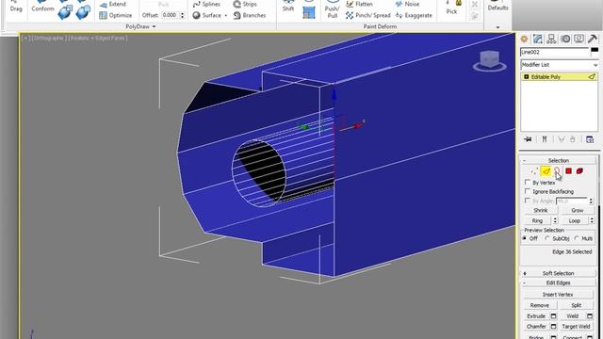The height and width of the screenshot is (339, 603).
Task: Select the Branches tool
Action: [x=250, y=15]
